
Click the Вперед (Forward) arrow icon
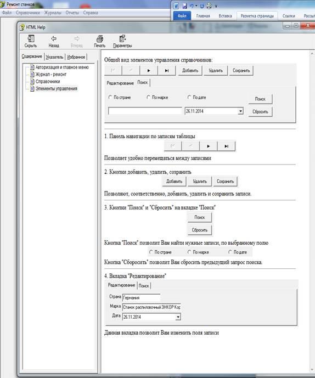(77, 38)
